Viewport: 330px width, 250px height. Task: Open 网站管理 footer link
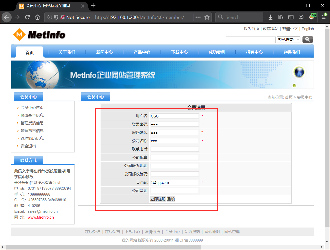tap(232, 232)
